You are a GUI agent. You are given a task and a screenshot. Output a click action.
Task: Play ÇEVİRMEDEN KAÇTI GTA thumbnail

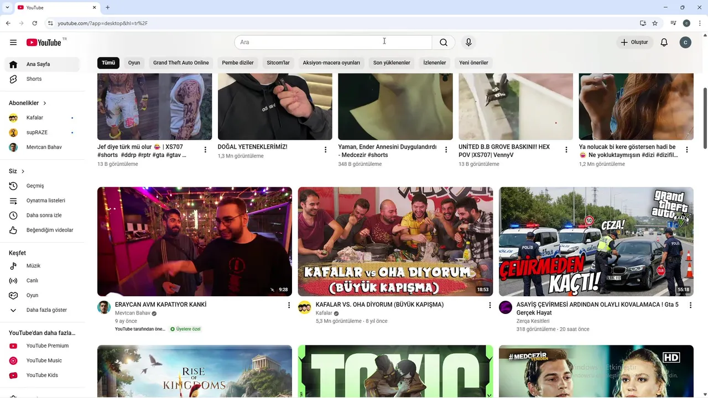pyautogui.click(x=596, y=242)
